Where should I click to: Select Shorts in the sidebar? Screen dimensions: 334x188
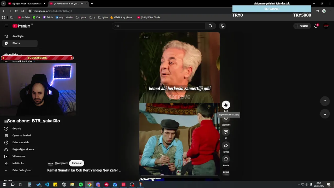pyautogui.click(x=20, y=43)
